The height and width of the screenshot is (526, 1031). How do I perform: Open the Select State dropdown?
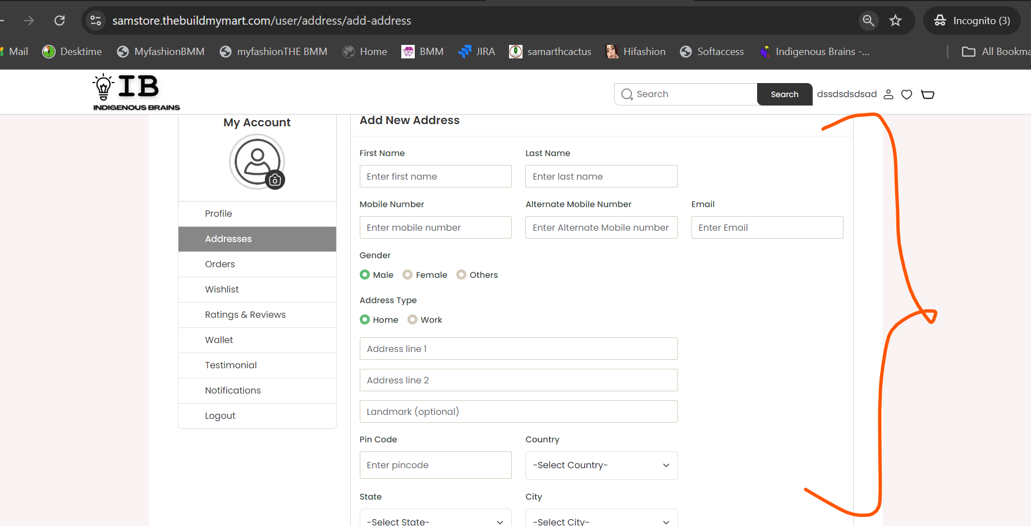pos(436,519)
